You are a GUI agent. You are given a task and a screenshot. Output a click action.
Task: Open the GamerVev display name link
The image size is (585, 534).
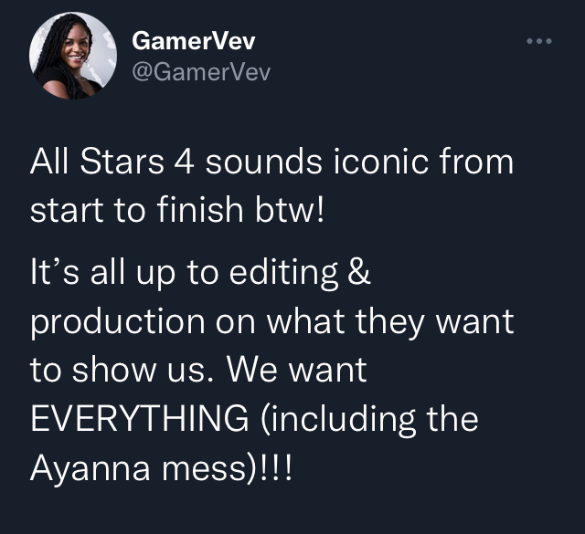tap(193, 40)
